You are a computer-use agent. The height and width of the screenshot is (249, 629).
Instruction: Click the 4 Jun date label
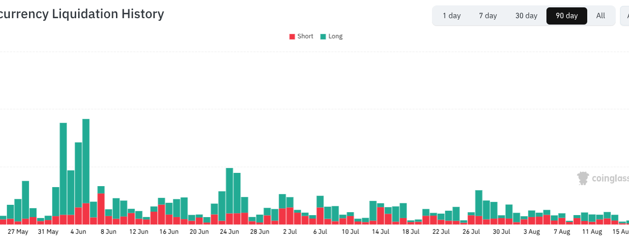pyautogui.click(x=78, y=232)
